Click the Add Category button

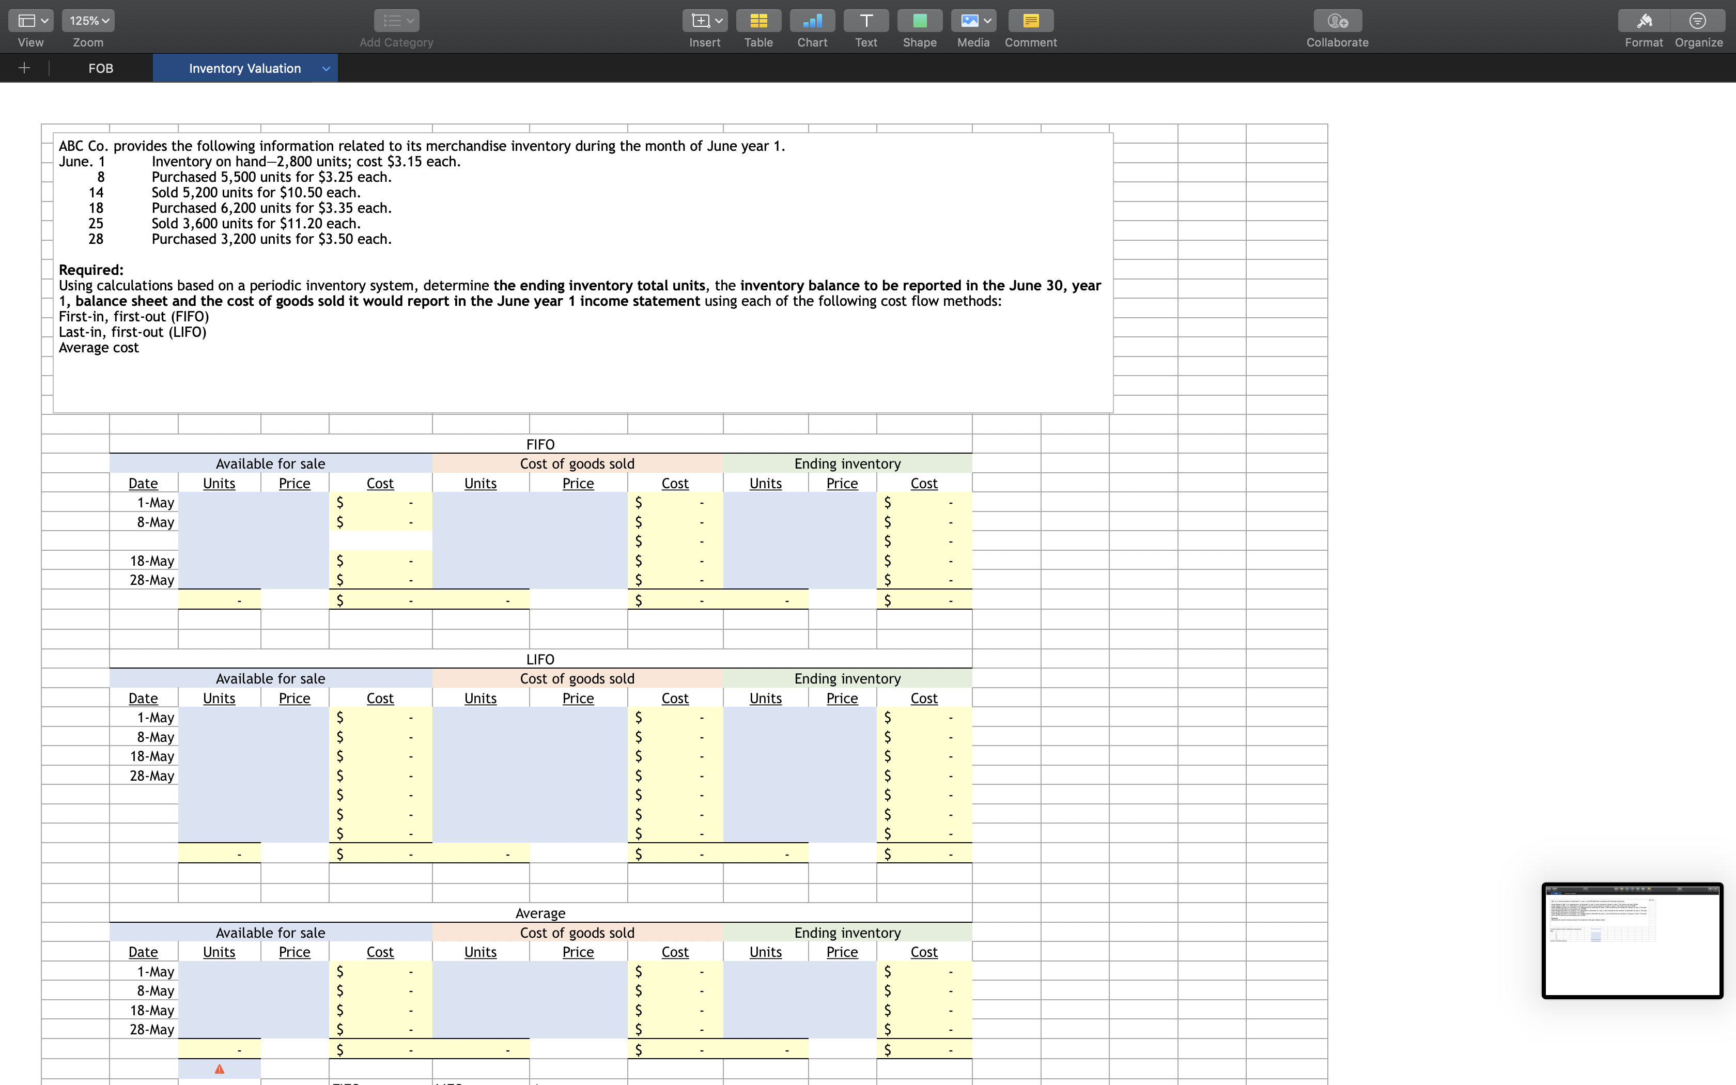click(x=395, y=21)
